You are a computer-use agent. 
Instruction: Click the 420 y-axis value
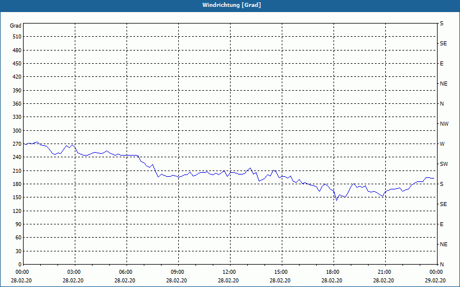pos(17,77)
